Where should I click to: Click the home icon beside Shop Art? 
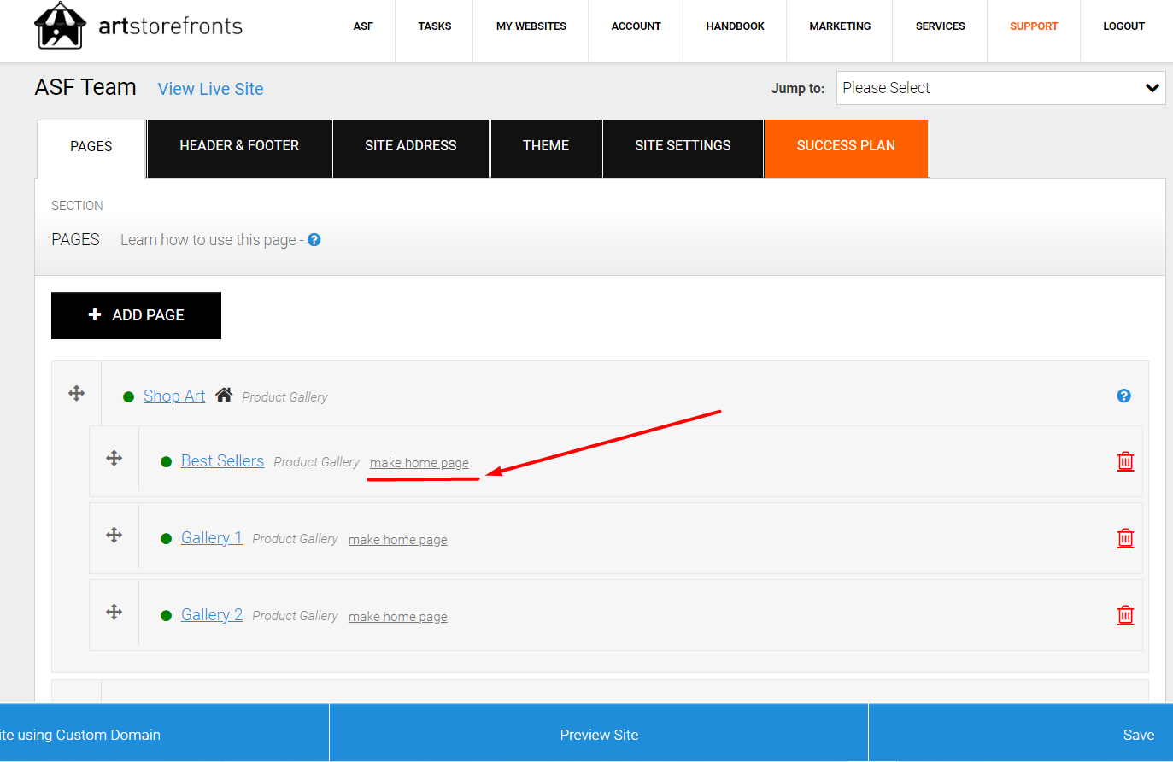coord(224,395)
